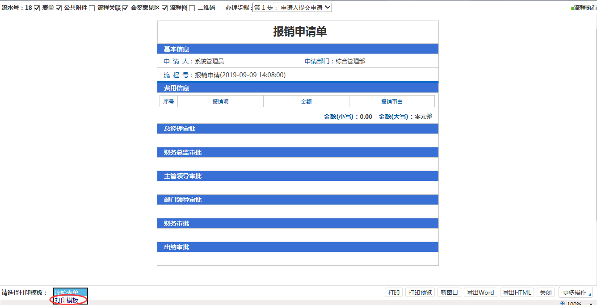Viewport: 597px width, 305px height.
Task: Open the 流程执行 link at top right
Action: [585, 8]
